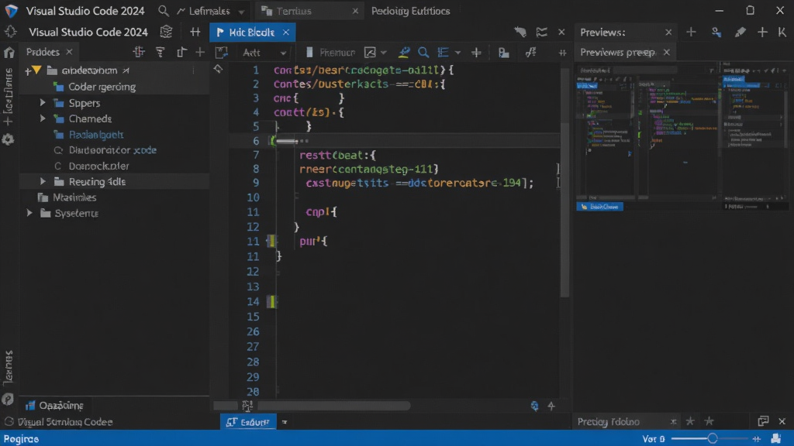This screenshot has width=794, height=446.
Task: Switch to the Terrius tab
Action: pyautogui.click(x=294, y=11)
